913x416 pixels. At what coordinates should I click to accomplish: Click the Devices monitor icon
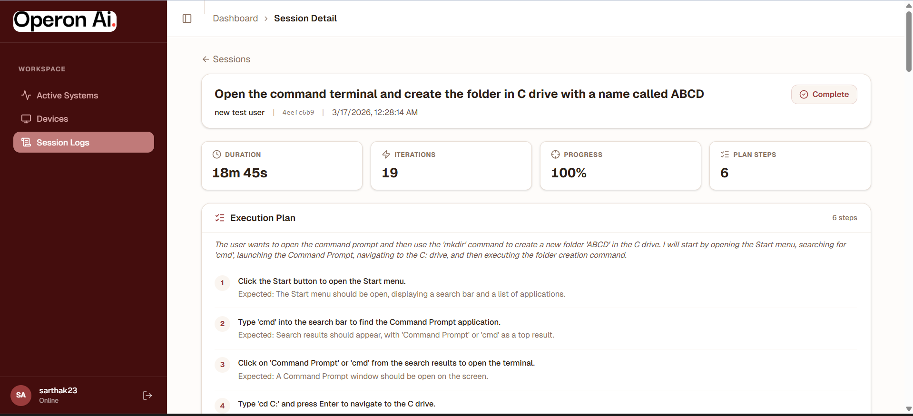[x=26, y=119]
